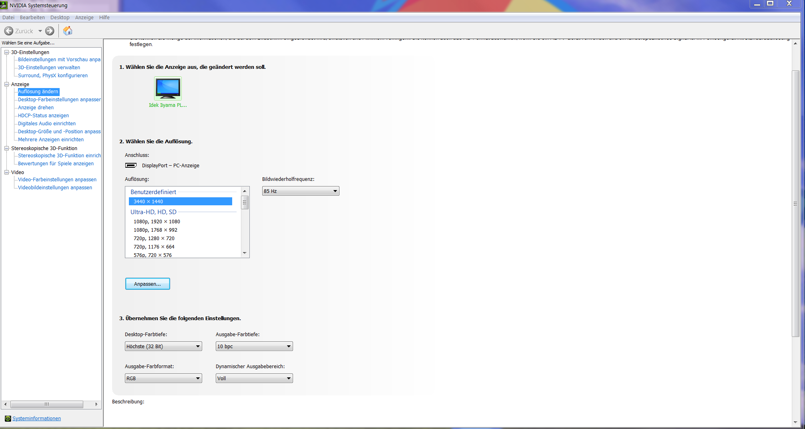Open the home icon in toolbar
This screenshot has height=429, width=805.
pyautogui.click(x=68, y=31)
